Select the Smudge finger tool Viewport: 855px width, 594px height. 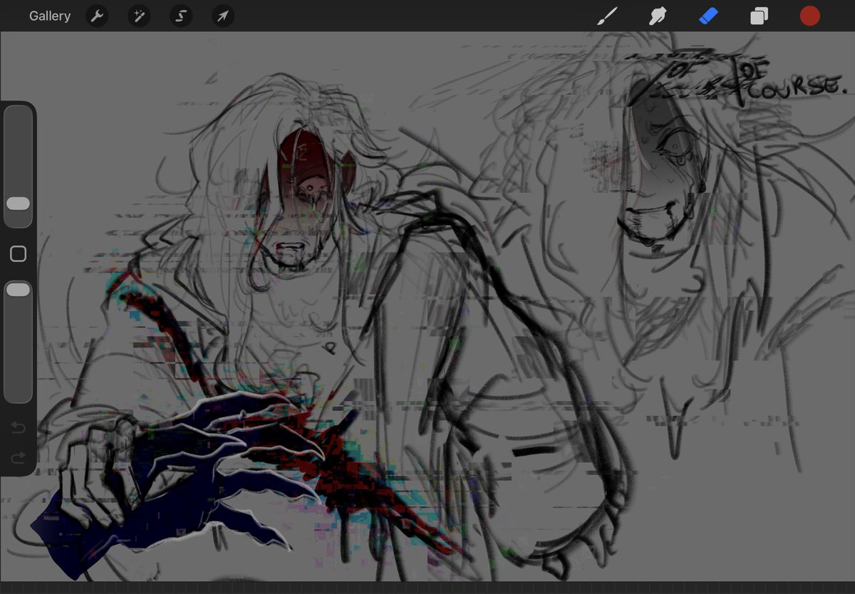click(x=658, y=16)
